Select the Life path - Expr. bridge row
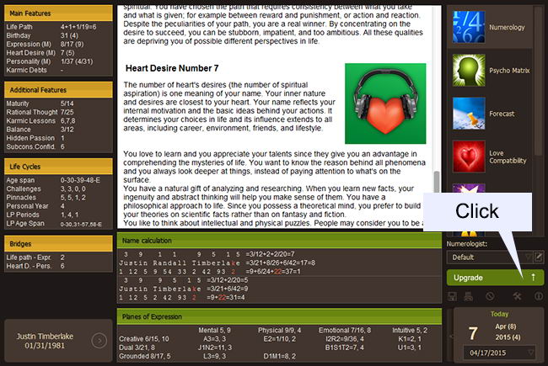Screen dimensions: 548x366 (x=58, y=257)
